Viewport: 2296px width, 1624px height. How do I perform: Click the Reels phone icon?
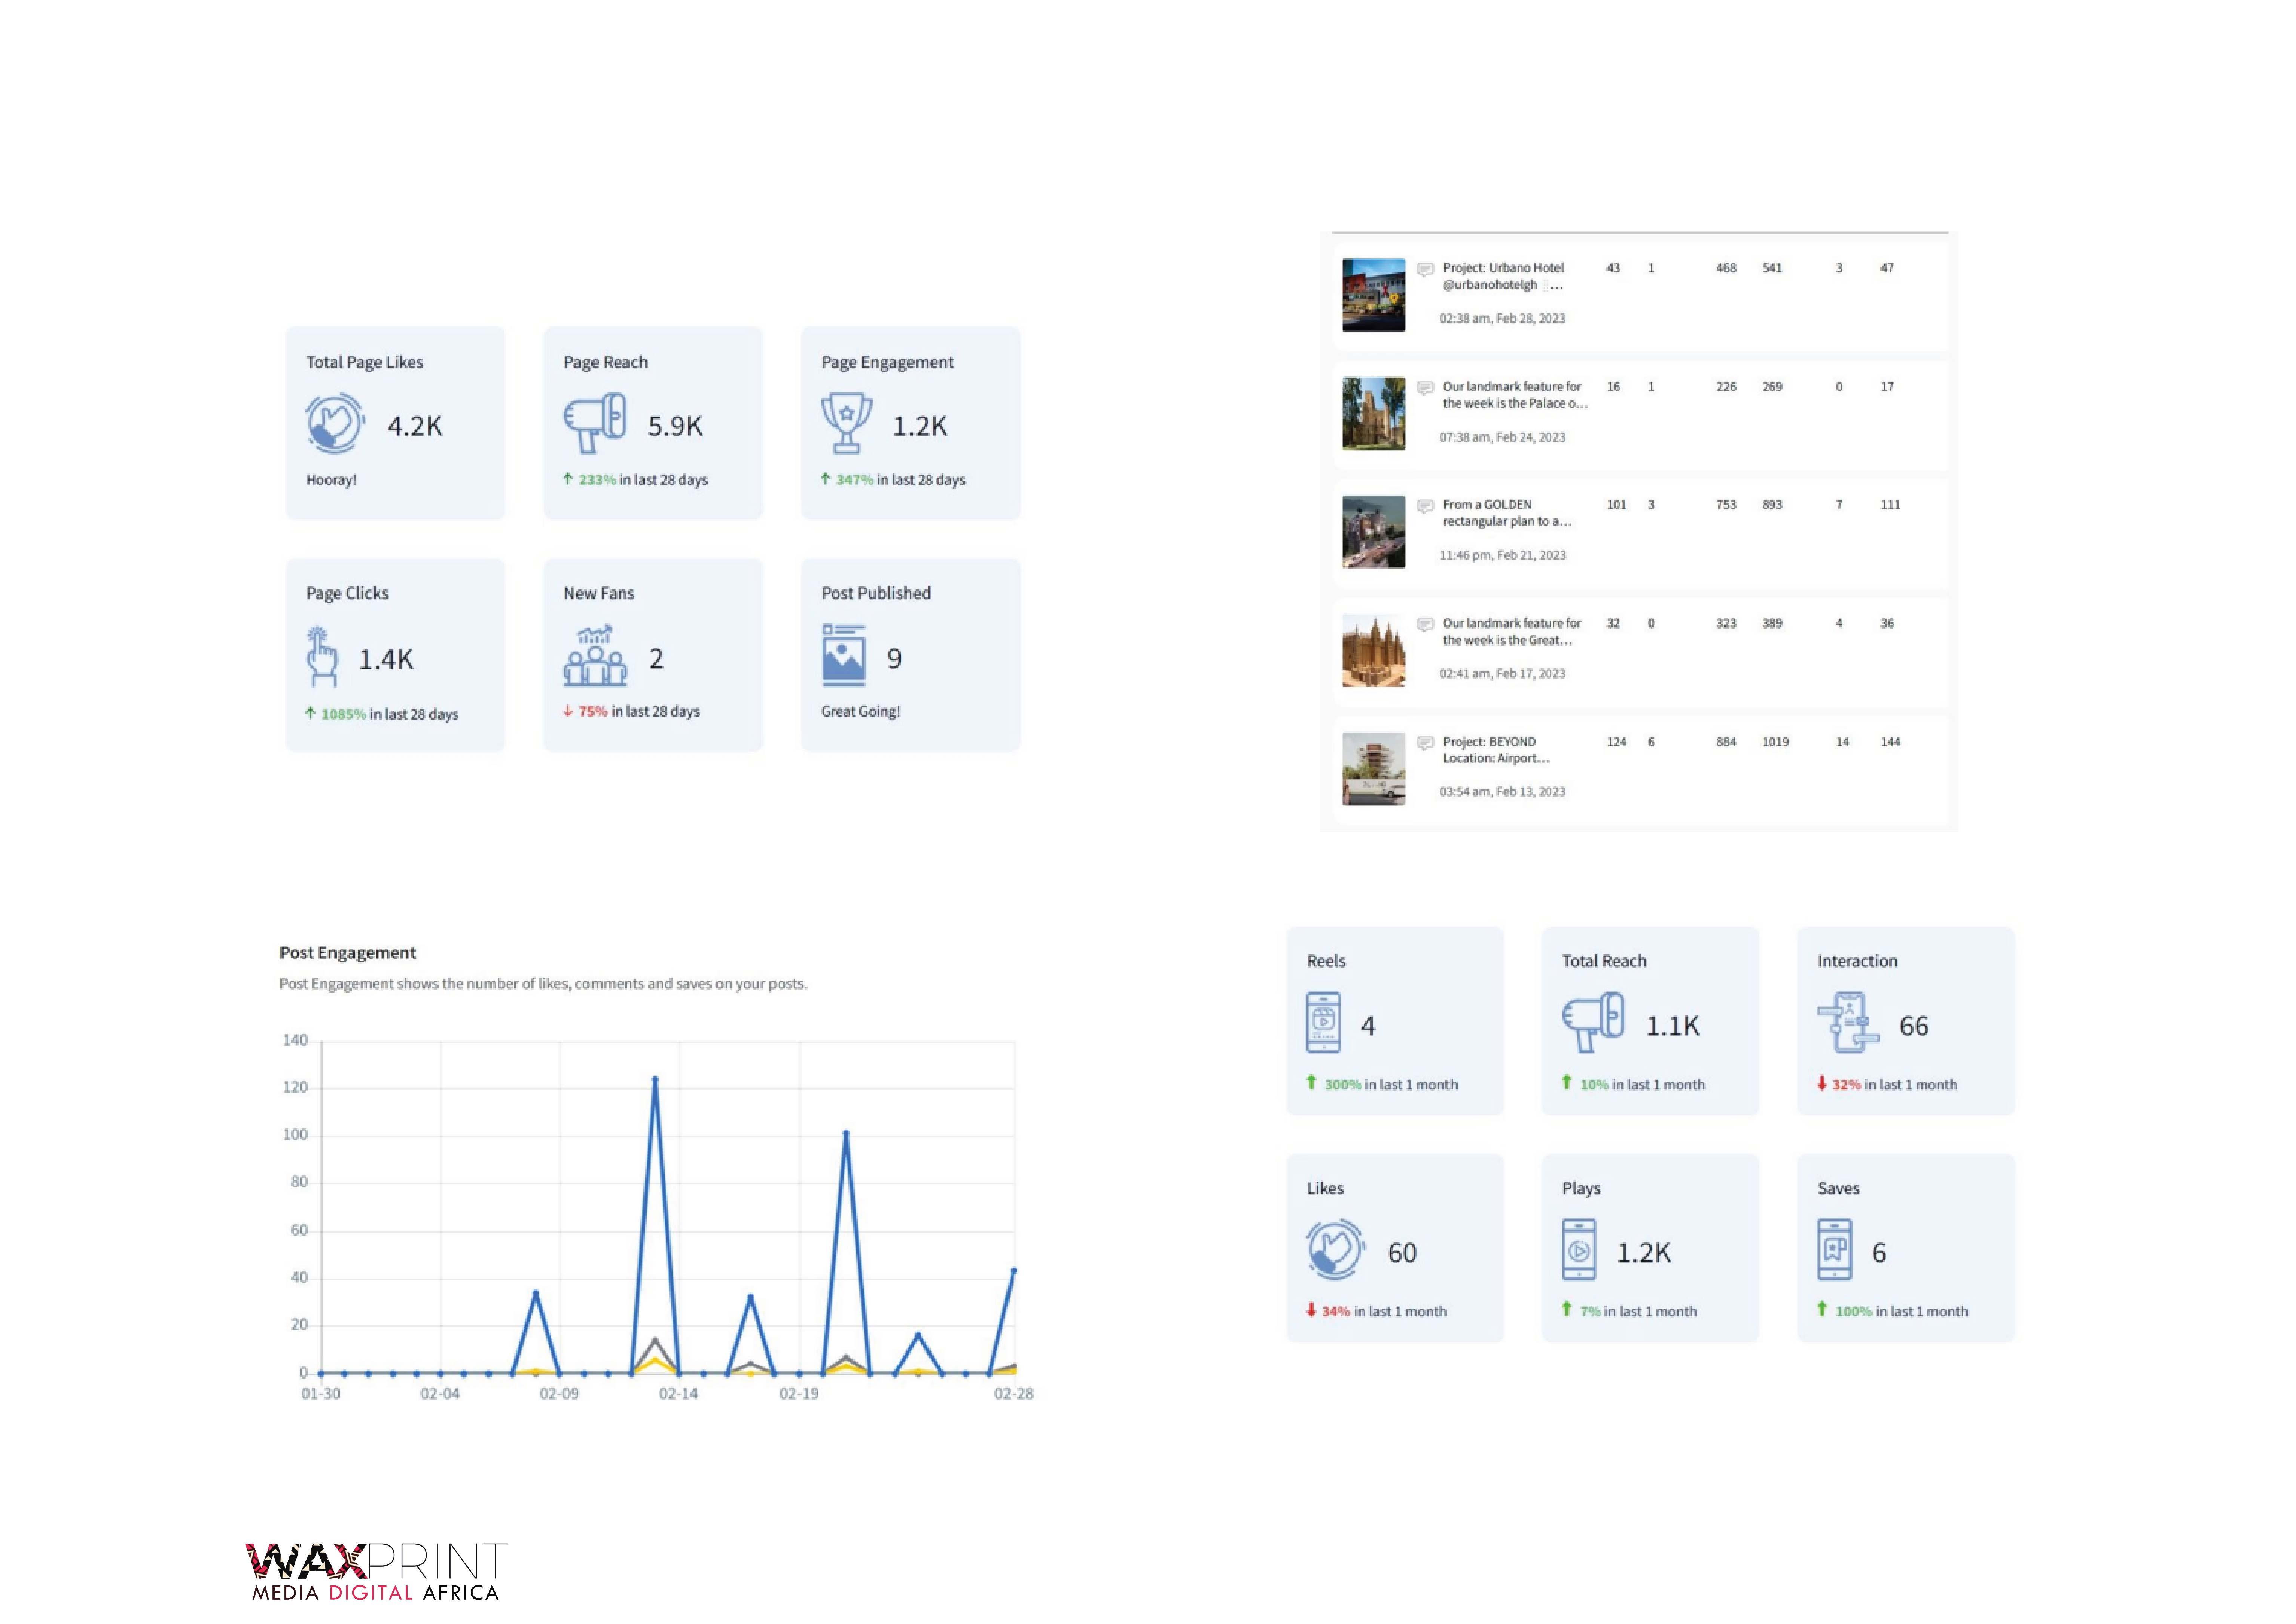[x=1323, y=1022]
